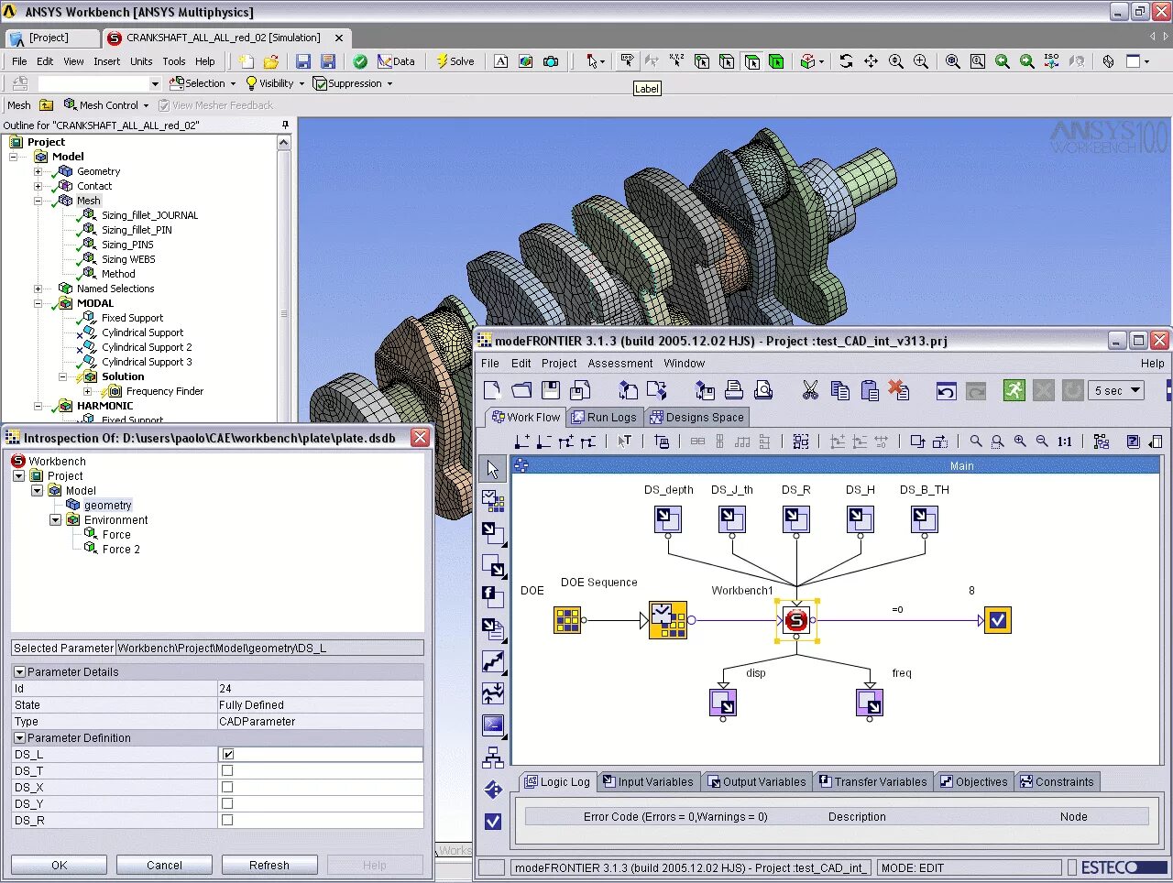Select the blue checkmark end node labeled 8

tap(998, 620)
